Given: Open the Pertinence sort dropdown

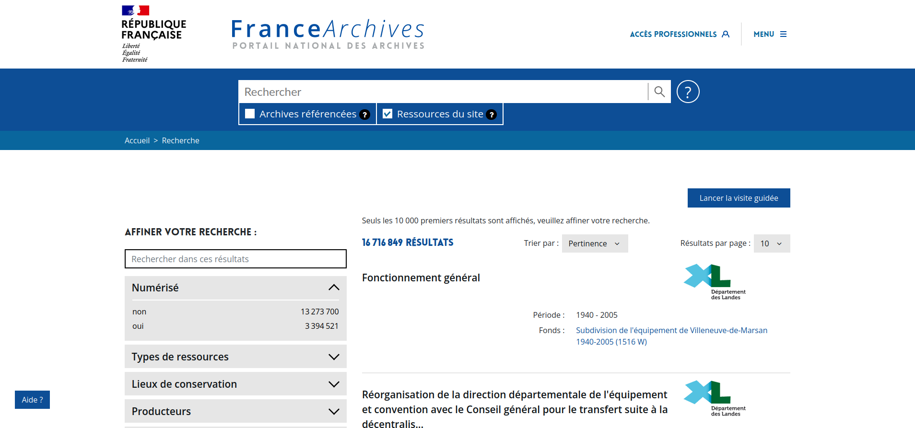Looking at the screenshot, I should 595,243.
